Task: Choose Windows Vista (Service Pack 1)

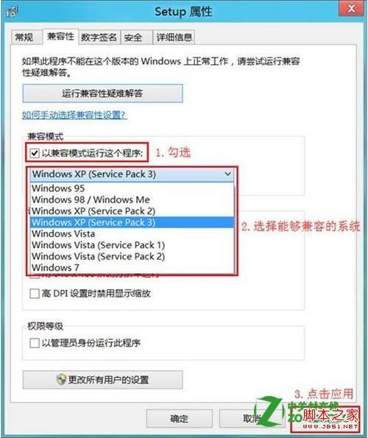Action: [132, 245]
